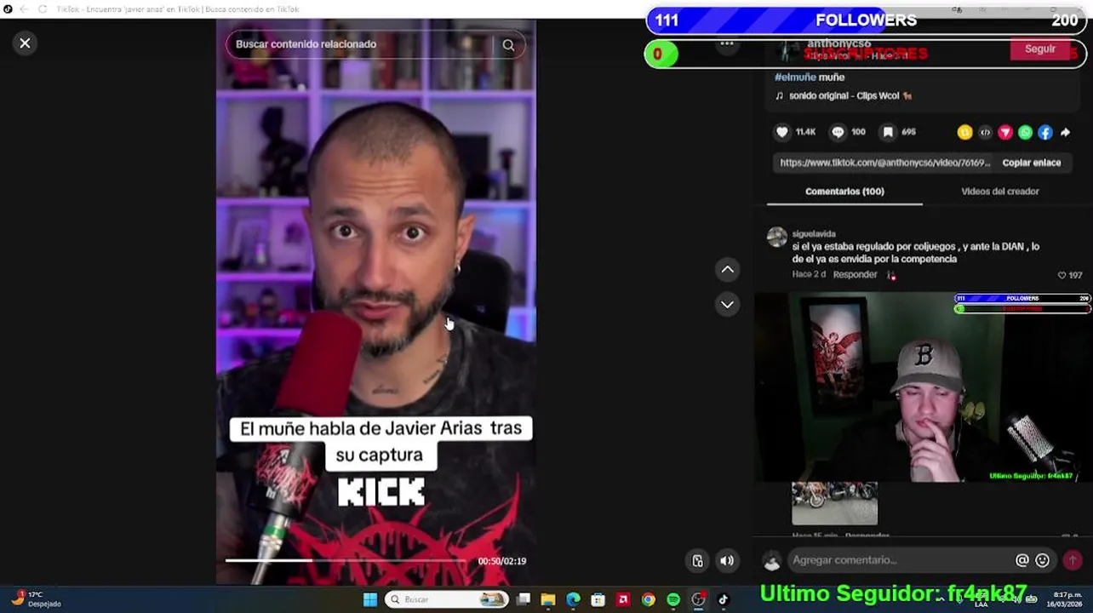Switch to the 'Videos del creador' tab
The height and width of the screenshot is (613, 1093).
pyautogui.click(x=1000, y=192)
